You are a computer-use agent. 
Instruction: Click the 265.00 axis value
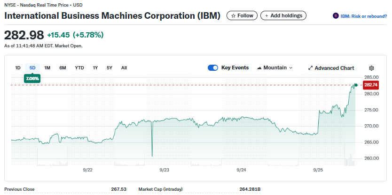point(372,142)
